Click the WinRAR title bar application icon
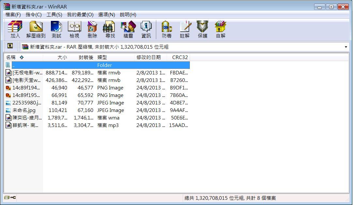Image resolution: width=353 pixels, height=205 pixels. [x=7, y=7]
